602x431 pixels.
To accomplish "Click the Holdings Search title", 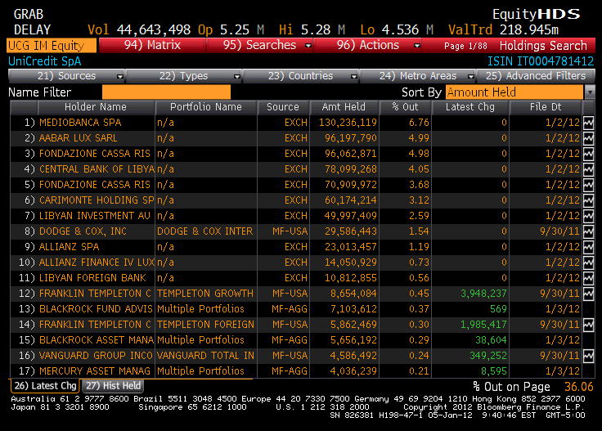I will [543, 46].
